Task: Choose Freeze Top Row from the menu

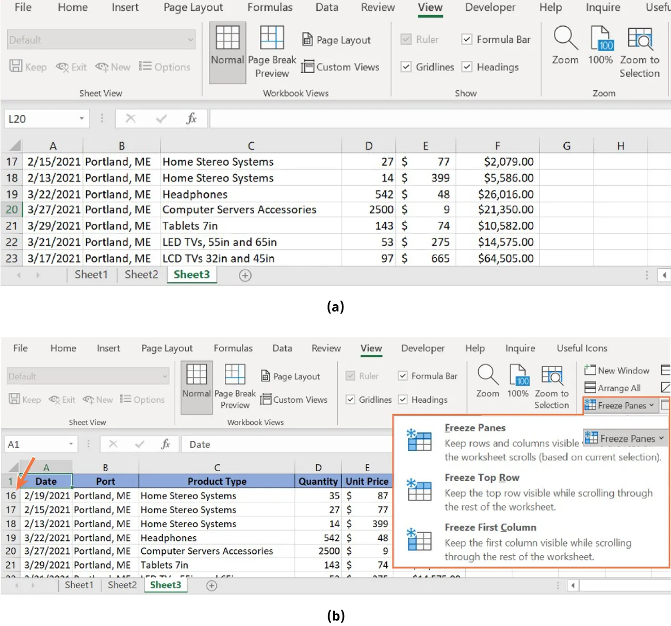Action: click(x=482, y=477)
